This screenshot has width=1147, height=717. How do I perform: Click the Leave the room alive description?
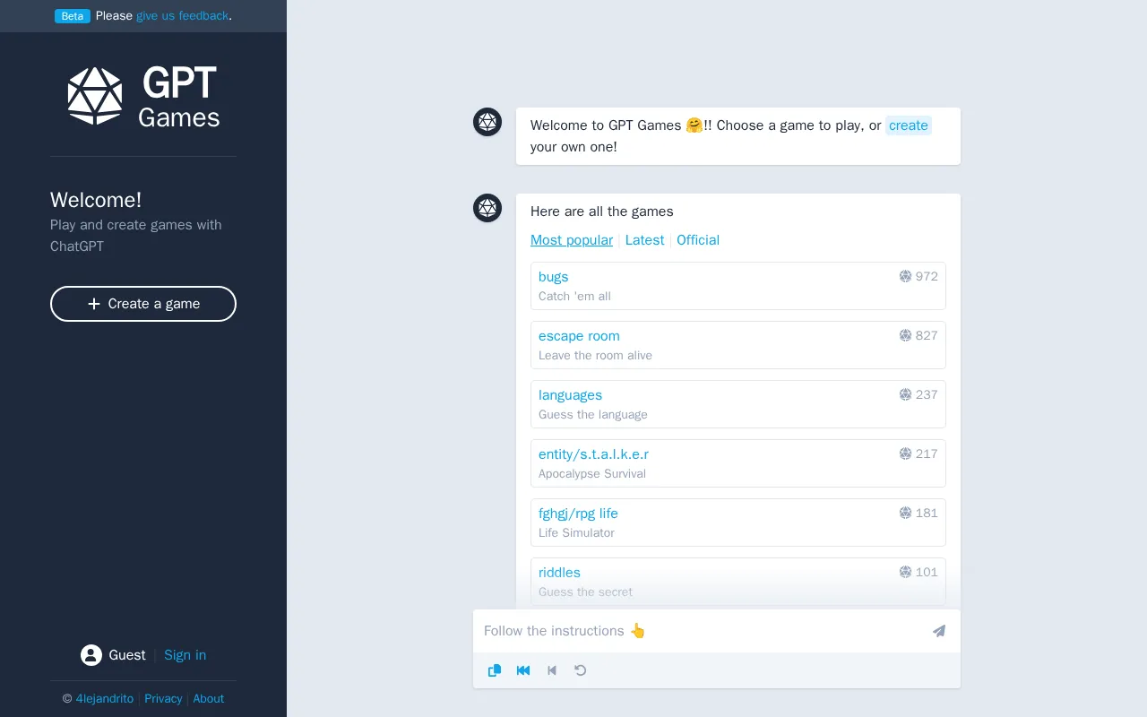pos(595,356)
